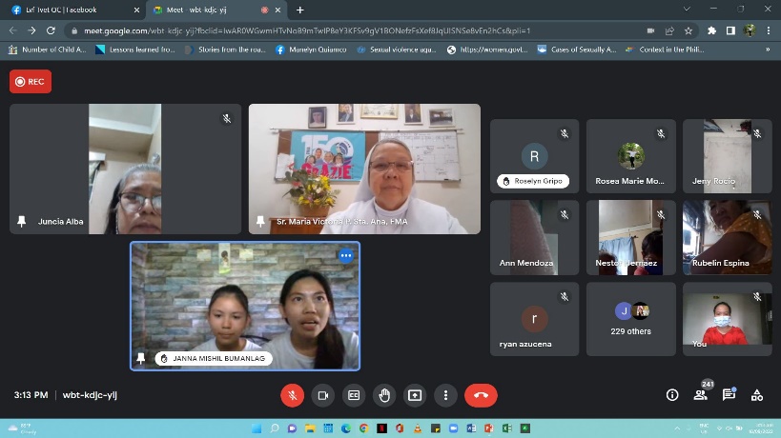Raise your hand in the meeting
This screenshot has height=438, width=781.
pyautogui.click(x=384, y=395)
